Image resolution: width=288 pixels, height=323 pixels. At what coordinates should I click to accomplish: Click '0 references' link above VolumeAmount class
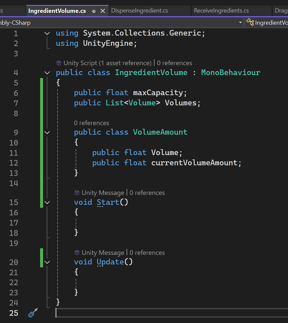(91, 123)
